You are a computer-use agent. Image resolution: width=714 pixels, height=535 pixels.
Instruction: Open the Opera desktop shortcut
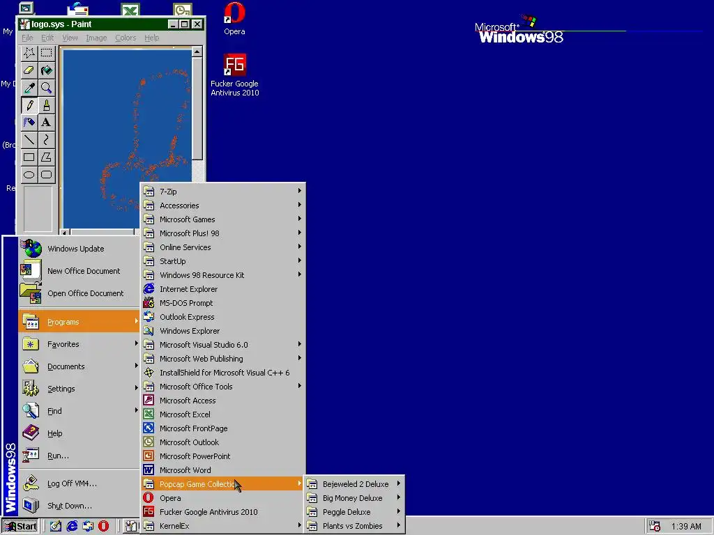[234, 18]
